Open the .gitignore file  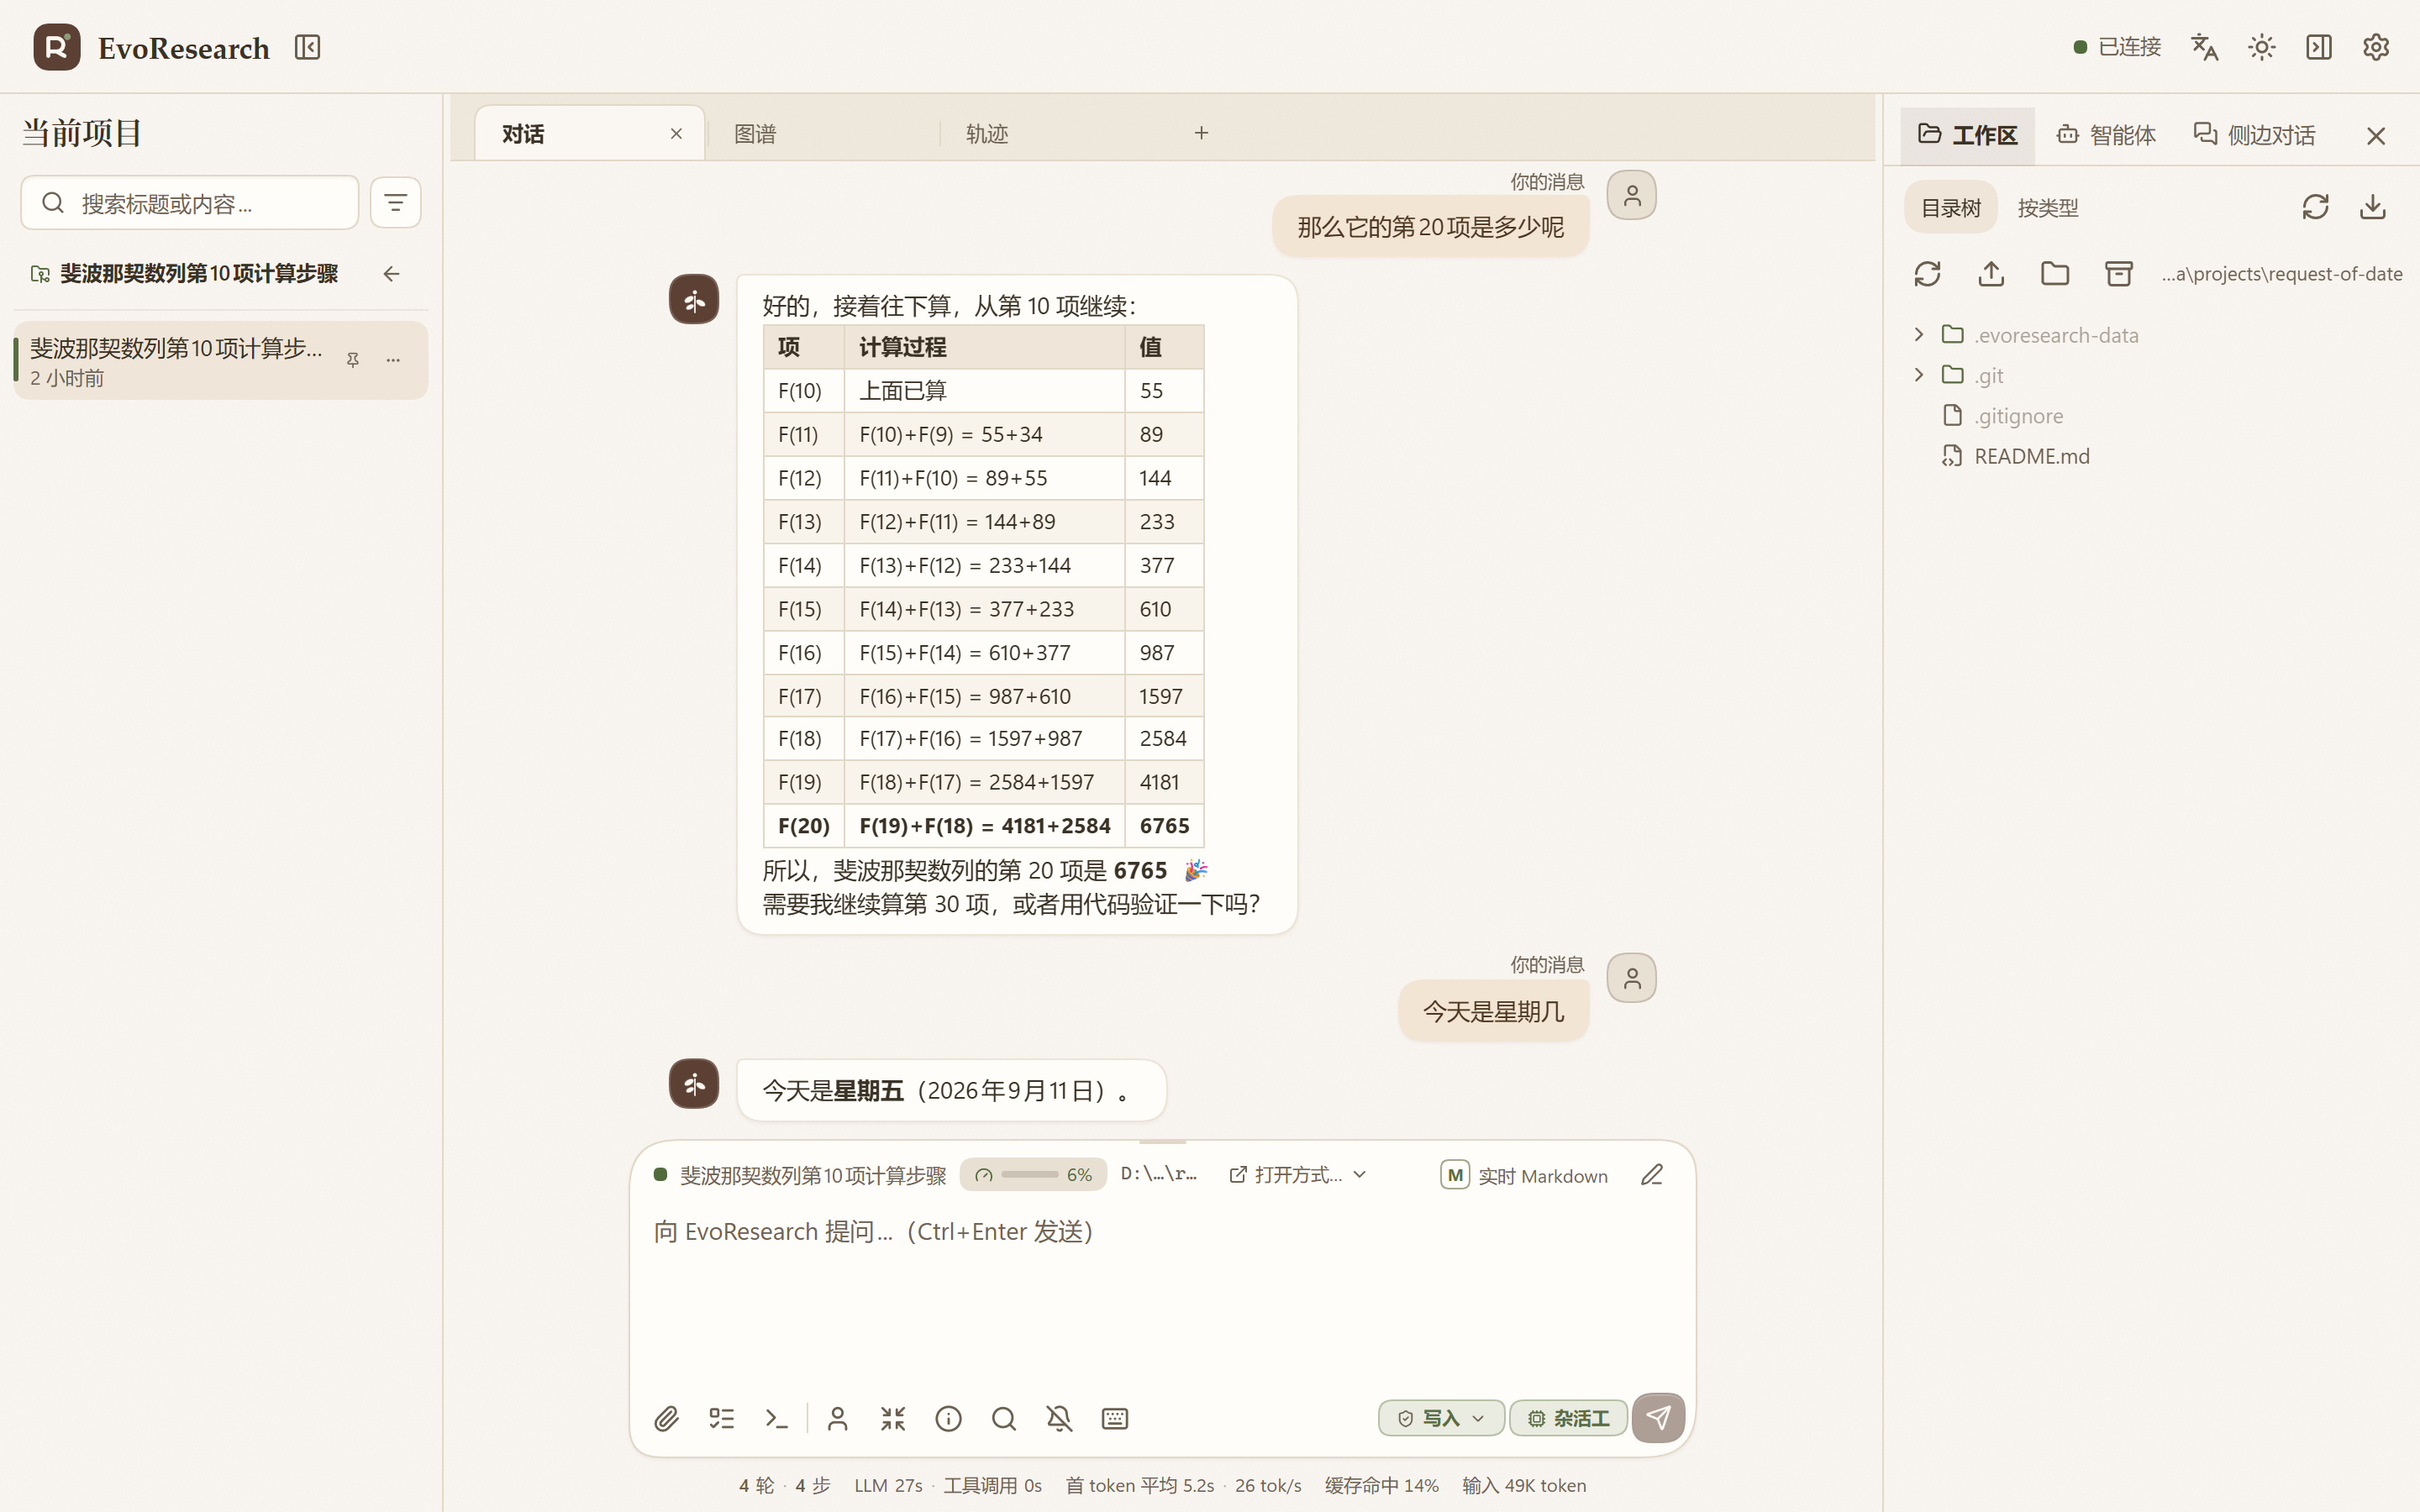click(x=2018, y=416)
